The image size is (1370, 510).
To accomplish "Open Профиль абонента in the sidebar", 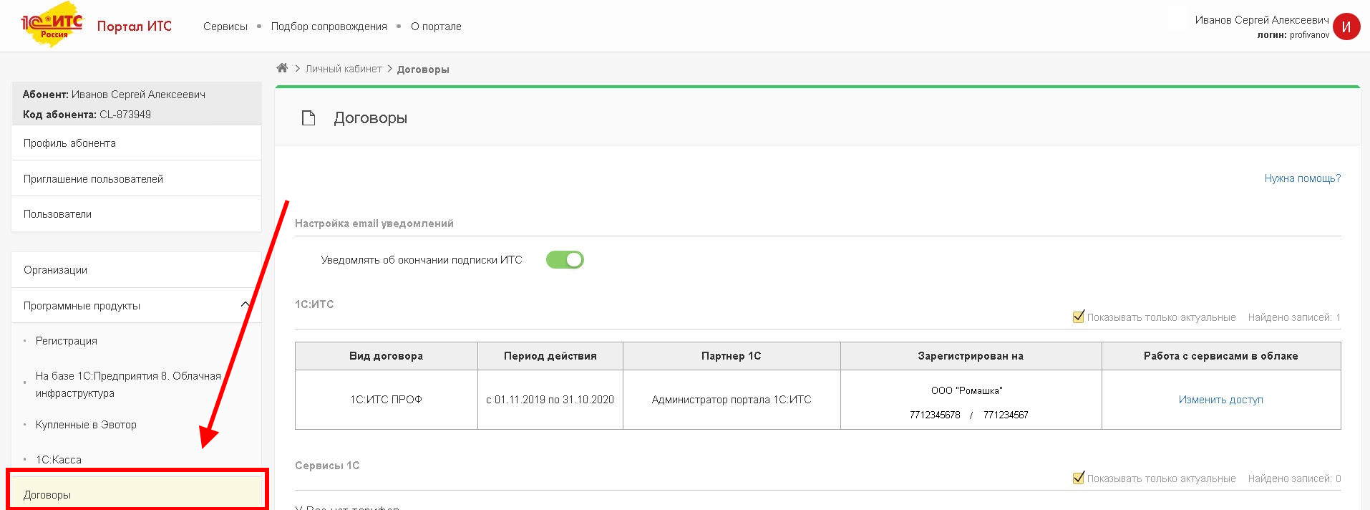I will click(69, 143).
